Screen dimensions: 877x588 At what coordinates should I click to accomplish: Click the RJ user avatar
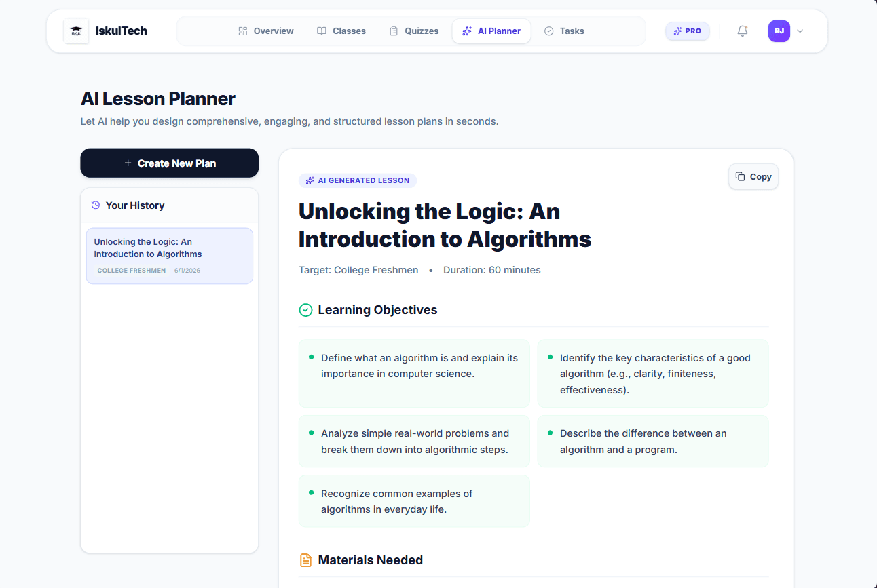coord(779,31)
